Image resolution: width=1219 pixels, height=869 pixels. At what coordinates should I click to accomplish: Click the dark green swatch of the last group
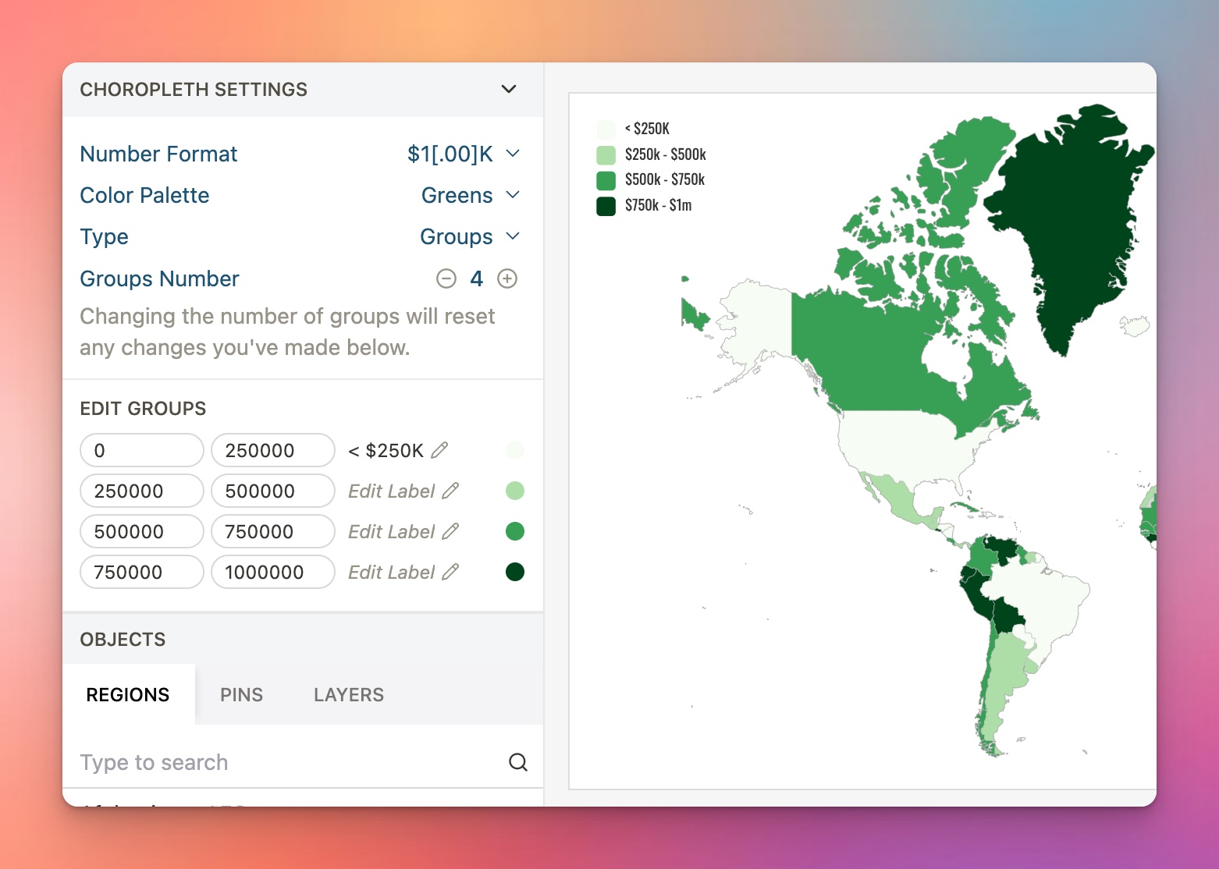point(515,572)
